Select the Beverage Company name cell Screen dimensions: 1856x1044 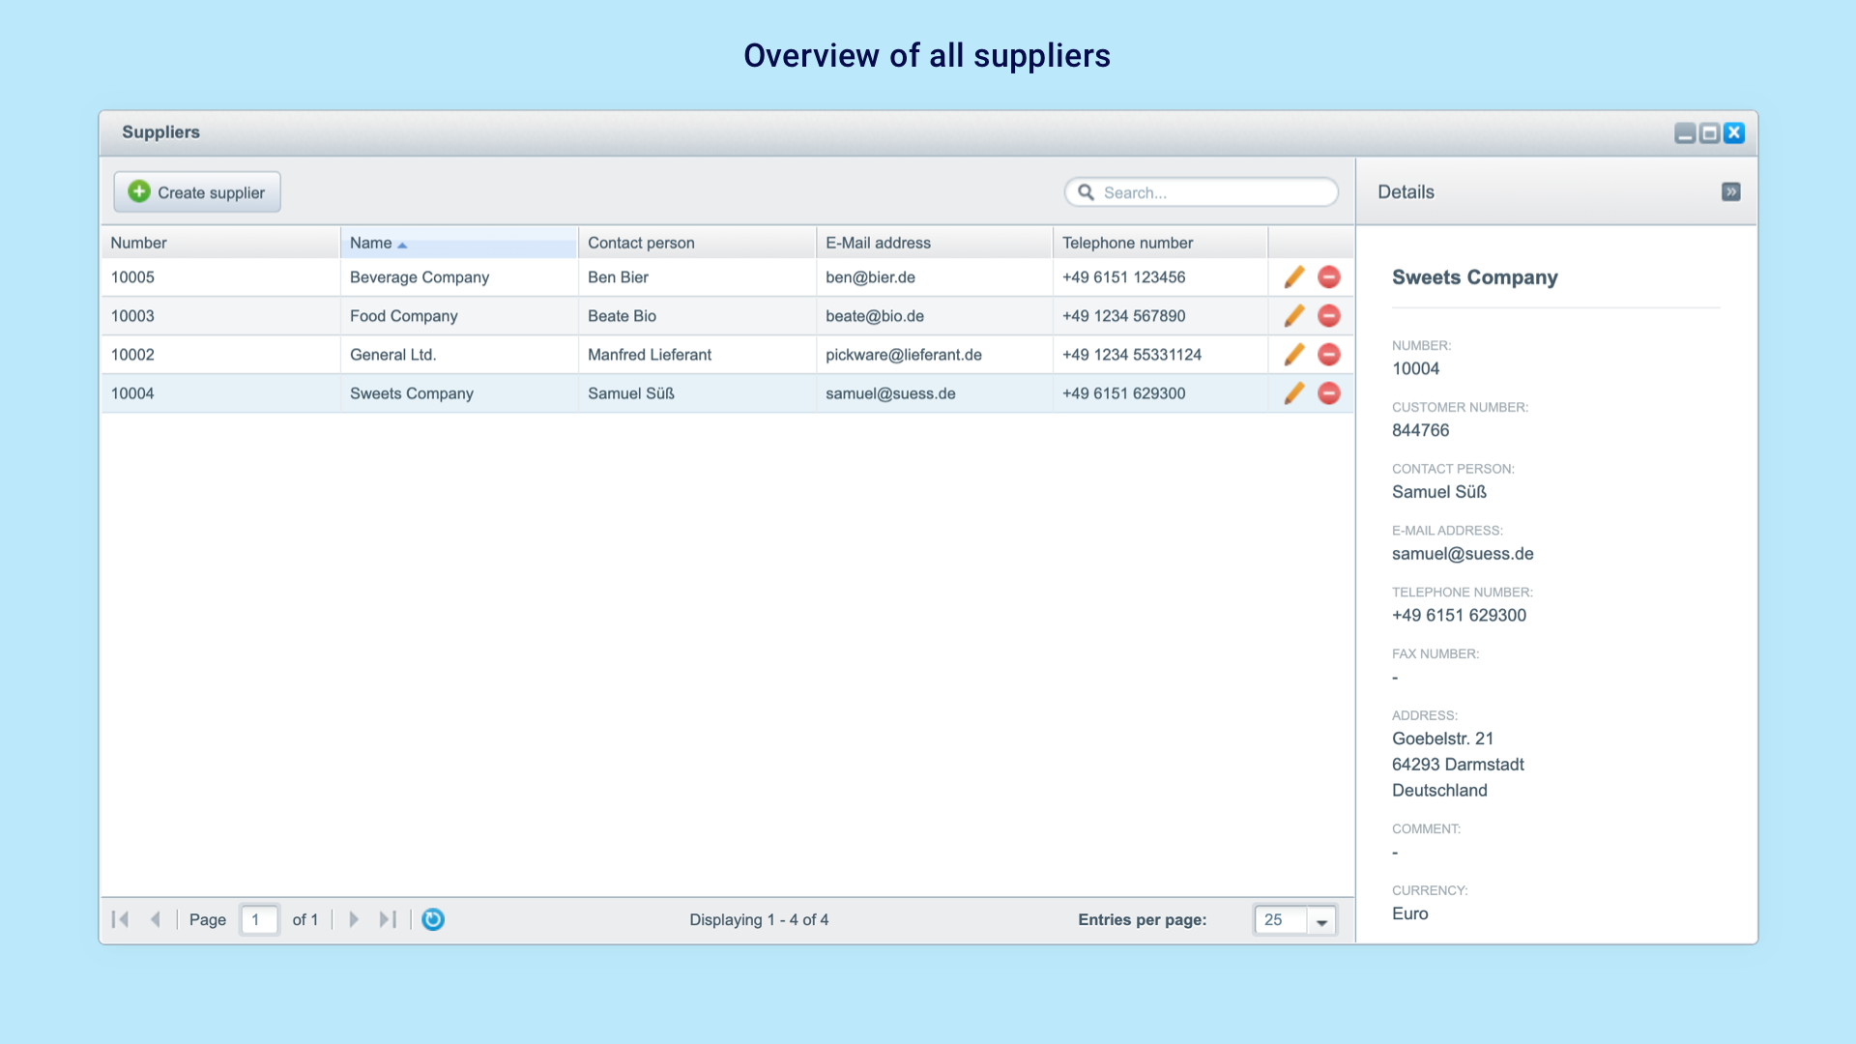point(458,277)
